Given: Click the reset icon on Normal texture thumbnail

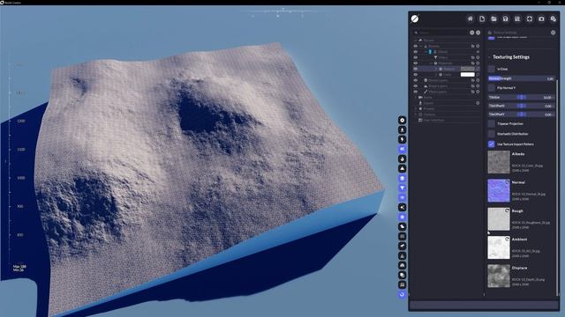Looking at the screenshot, I should pos(508,182).
